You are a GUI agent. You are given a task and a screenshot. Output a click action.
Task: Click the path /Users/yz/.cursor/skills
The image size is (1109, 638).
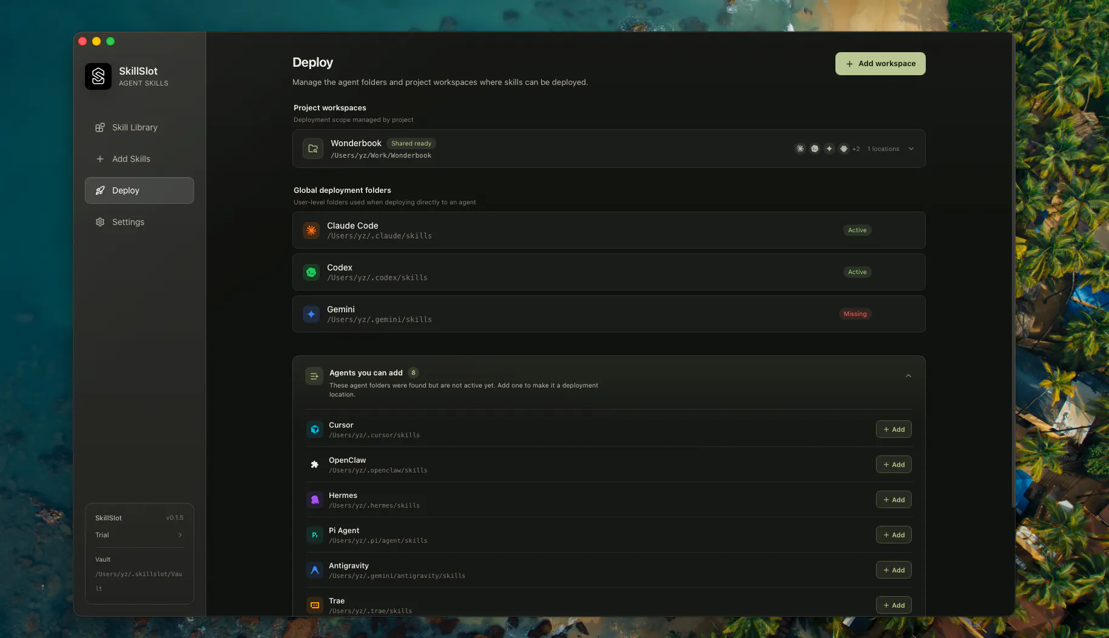[x=374, y=435]
